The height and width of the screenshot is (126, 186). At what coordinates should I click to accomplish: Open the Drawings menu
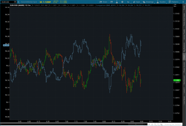coord(148,2)
